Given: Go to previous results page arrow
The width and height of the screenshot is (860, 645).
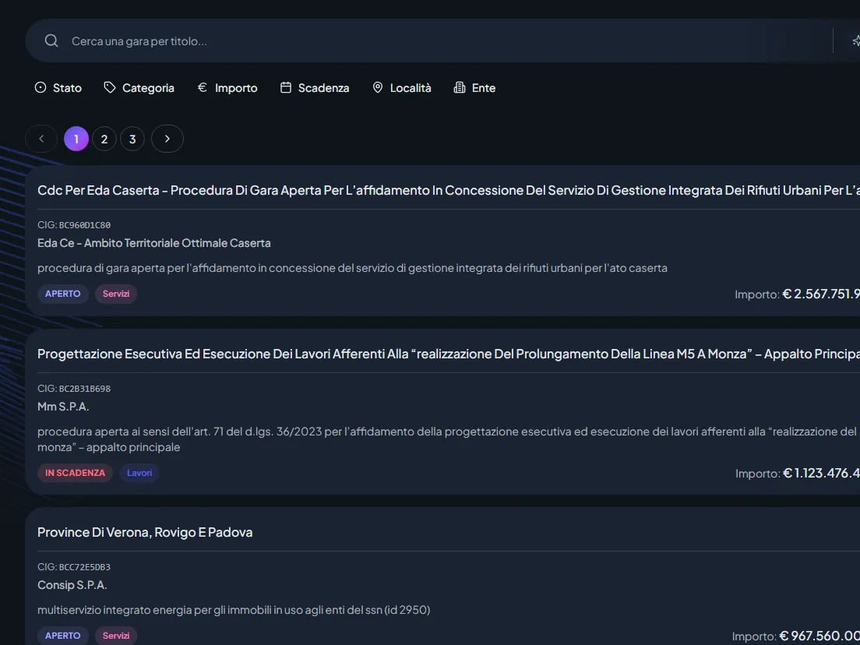Looking at the screenshot, I should pos(41,139).
